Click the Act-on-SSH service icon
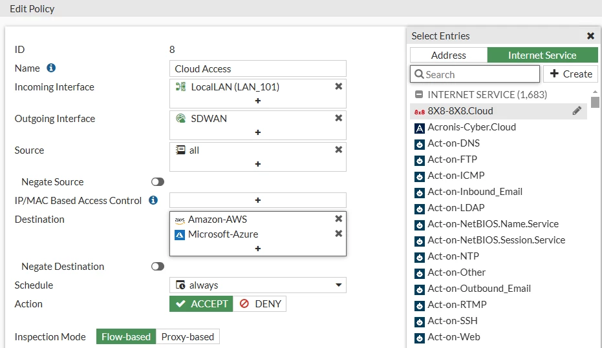This screenshot has width=602, height=348. click(420, 322)
